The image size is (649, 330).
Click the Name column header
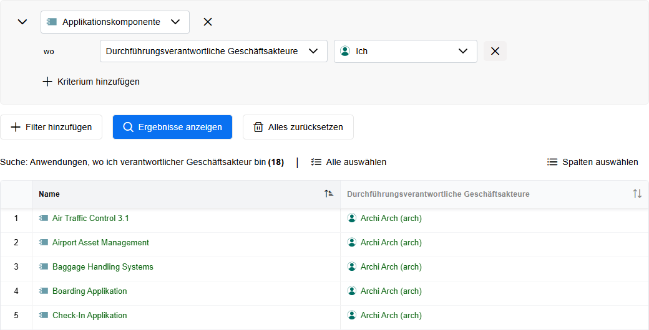[186, 194]
